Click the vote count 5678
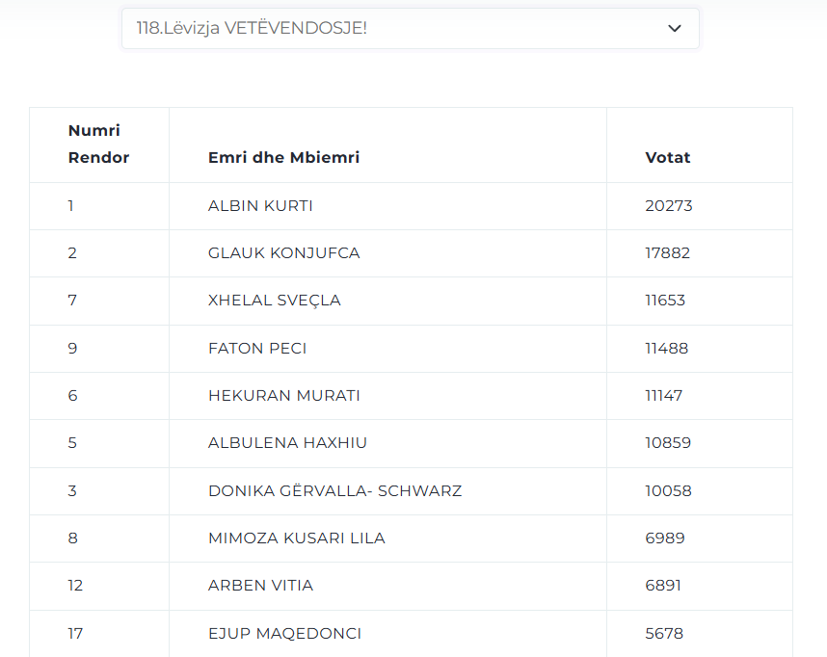Viewport: 827px width, 657px height. click(x=664, y=634)
